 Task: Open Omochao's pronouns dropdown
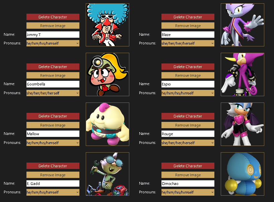click(188, 192)
